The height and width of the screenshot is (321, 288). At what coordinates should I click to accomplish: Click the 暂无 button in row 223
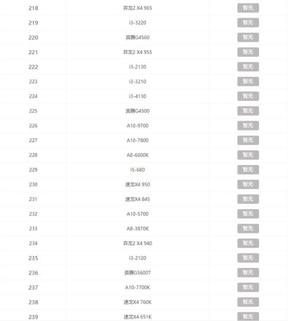pos(248,81)
